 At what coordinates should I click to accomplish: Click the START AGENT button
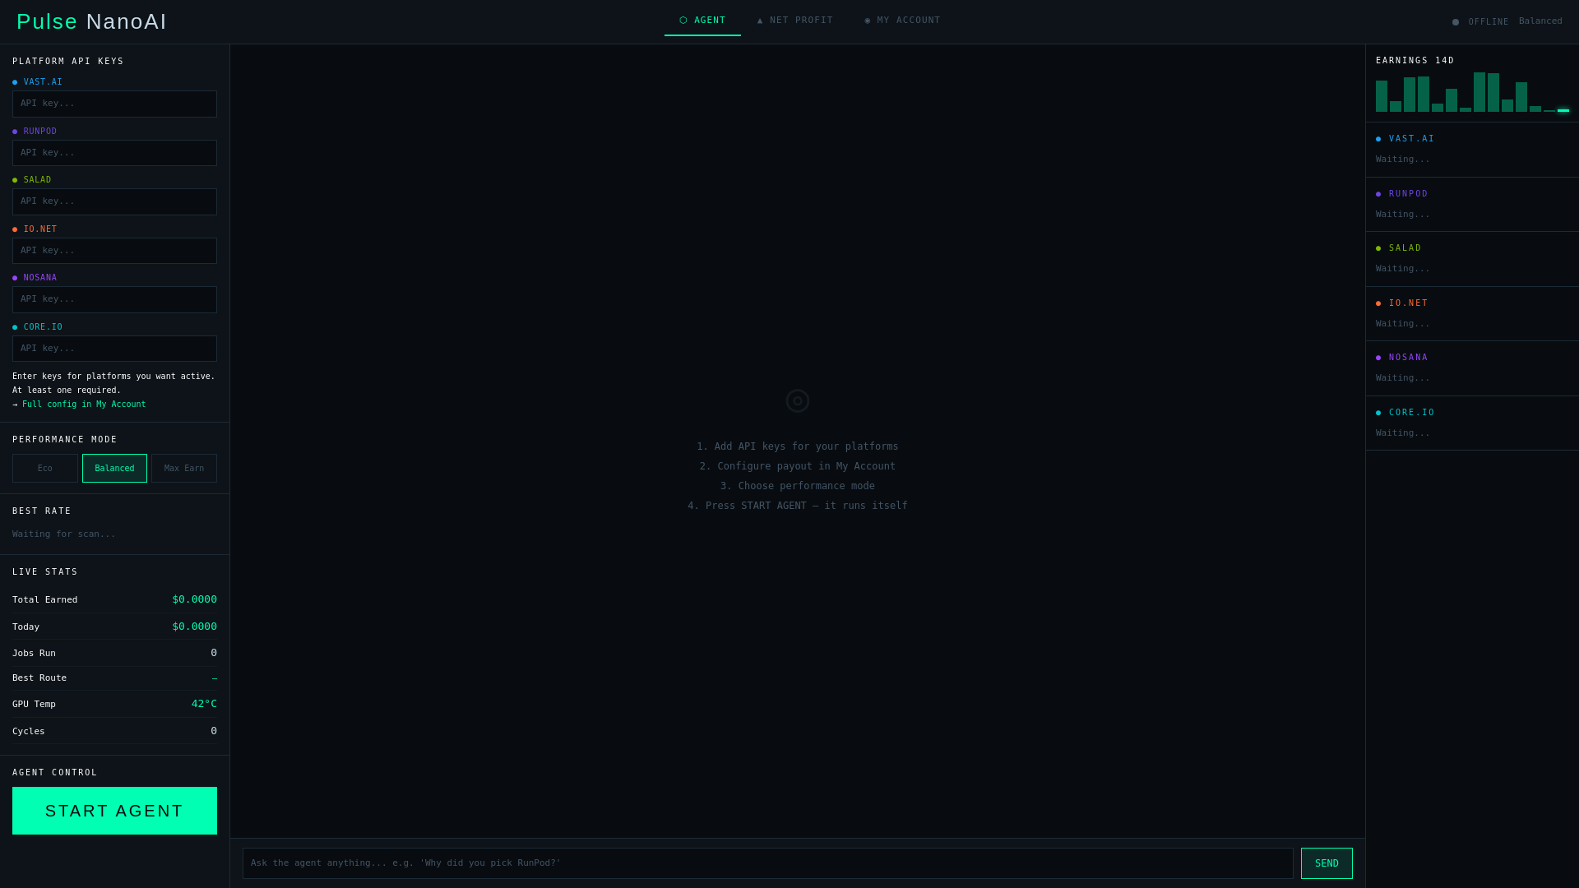114,811
